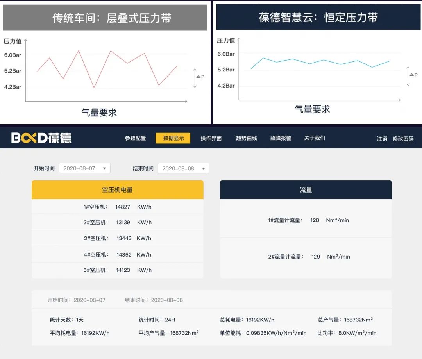View the 趋势曲线 trend curves

coord(246,138)
